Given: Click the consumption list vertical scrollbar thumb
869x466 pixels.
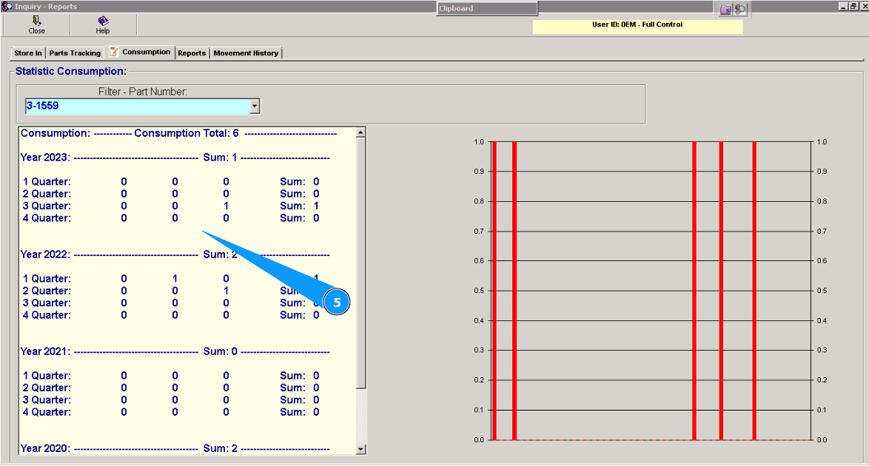Looking at the screenshot, I should pyautogui.click(x=360, y=263).
